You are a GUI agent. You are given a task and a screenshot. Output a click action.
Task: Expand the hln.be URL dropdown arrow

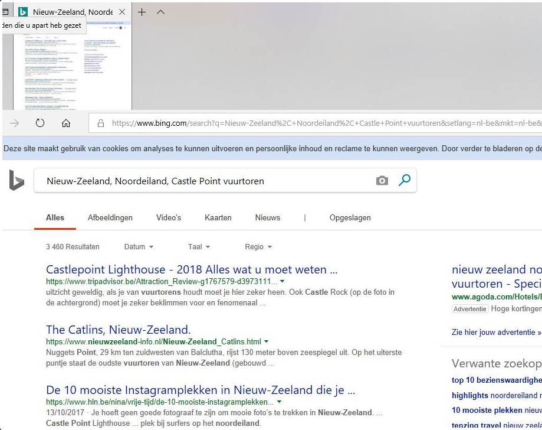click(x=280, y=402)
